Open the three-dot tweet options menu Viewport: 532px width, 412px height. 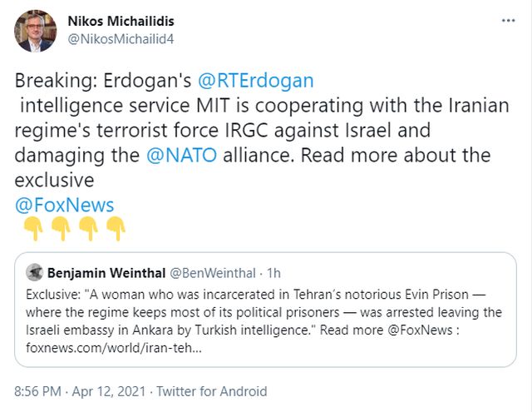(506, 19)
